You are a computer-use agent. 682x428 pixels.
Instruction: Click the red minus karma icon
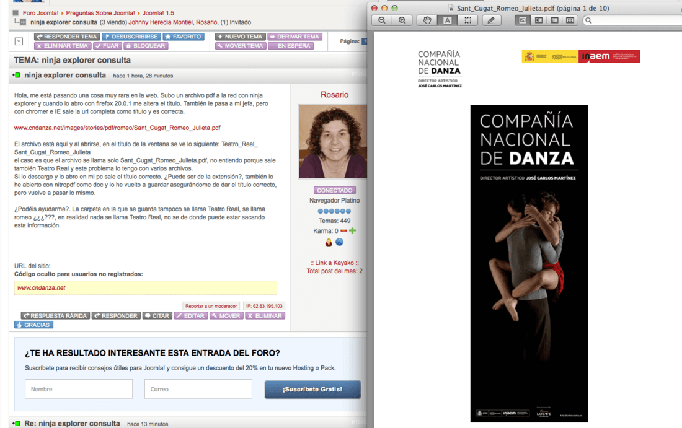343,231
